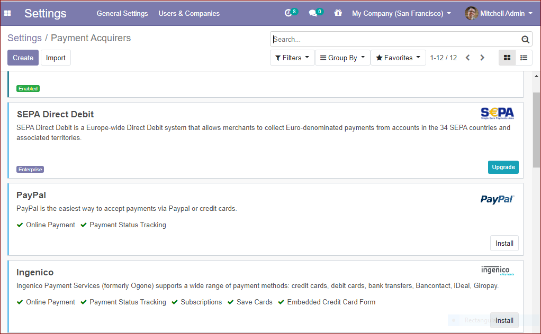Screen dimensions: 541x334
Task: Open the conversations chat bubble icon
Action: click(x=313, y=13)
